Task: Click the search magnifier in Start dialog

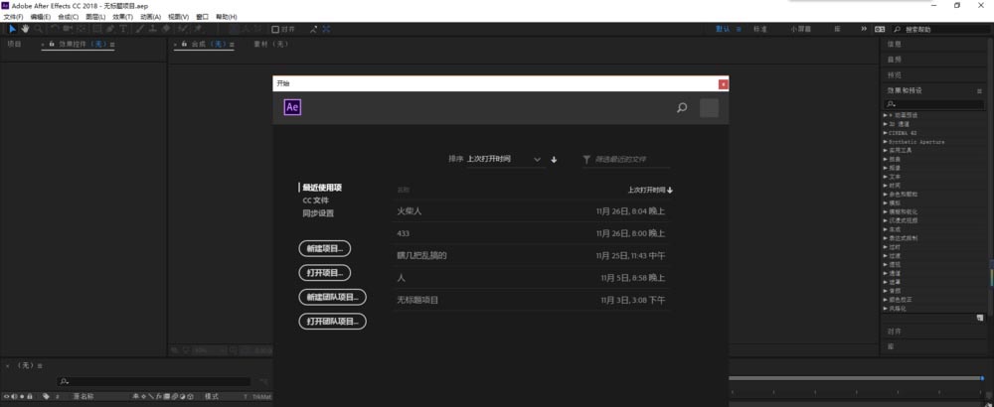Action: 682,108
